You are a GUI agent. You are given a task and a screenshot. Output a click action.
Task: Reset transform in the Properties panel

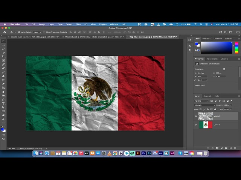point(224,69)
